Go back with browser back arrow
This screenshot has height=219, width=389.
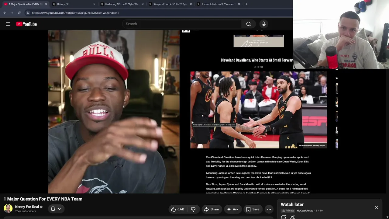pos(5,13)
